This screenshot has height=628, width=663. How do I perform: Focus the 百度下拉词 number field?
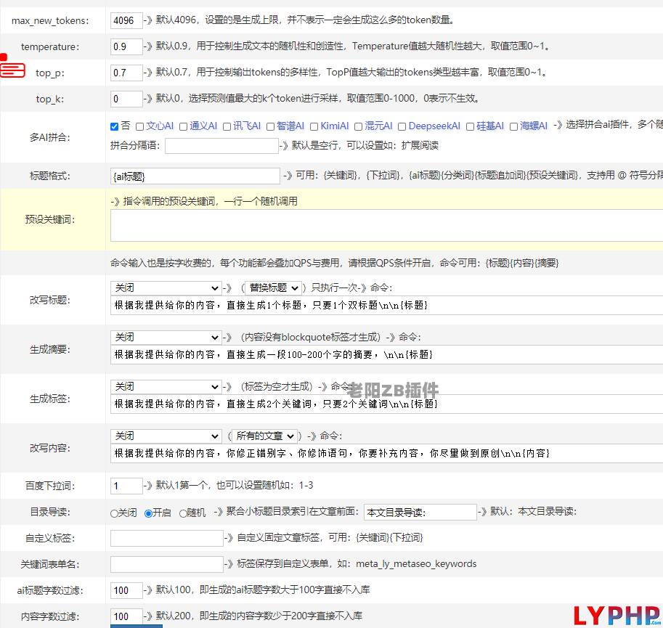[126, 486]
